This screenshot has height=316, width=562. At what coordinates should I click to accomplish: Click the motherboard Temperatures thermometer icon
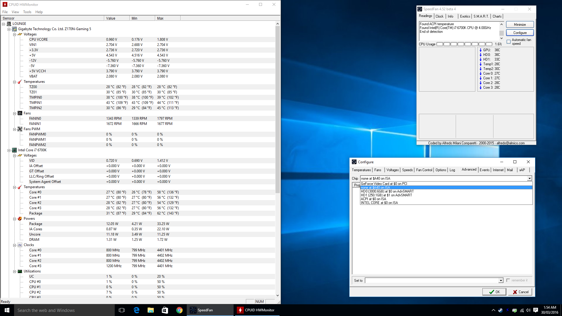(x=20, y=82)
